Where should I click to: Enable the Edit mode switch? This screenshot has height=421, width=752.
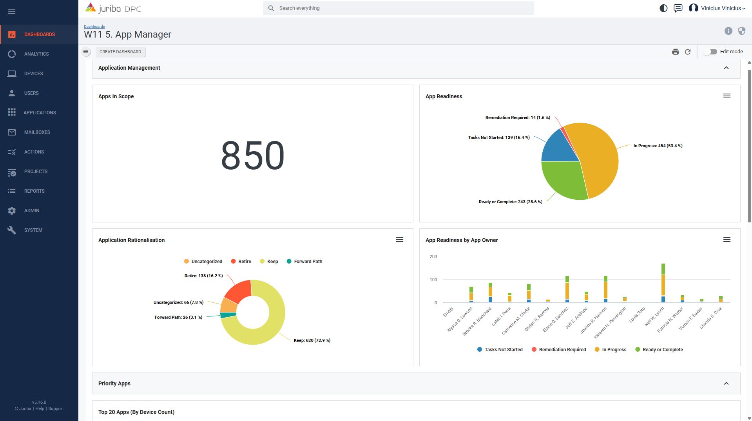[x=710, y=52]
